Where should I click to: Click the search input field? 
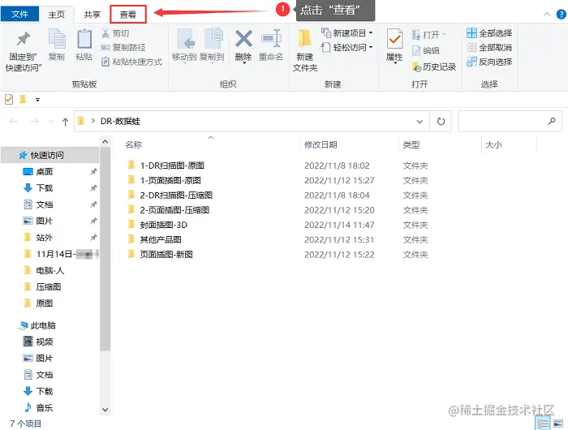pos(510,122)
